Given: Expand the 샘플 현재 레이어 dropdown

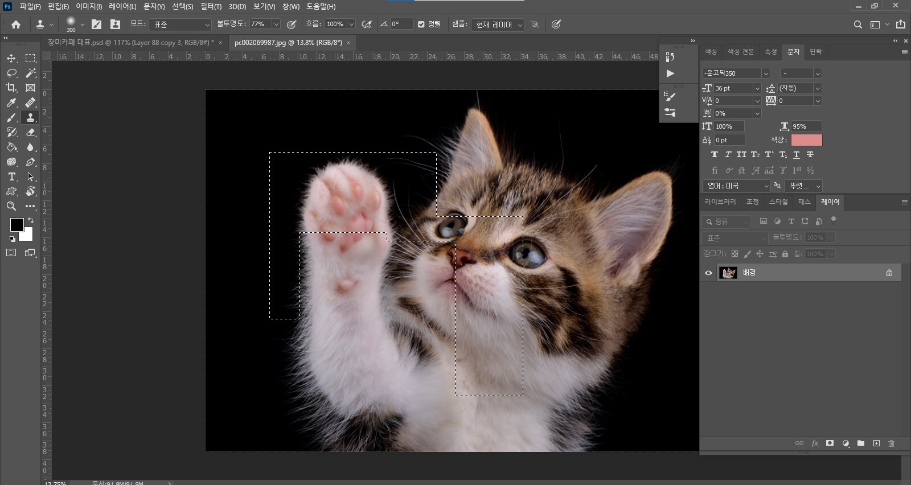Looking at the screenshot, I should pos(499,24).
